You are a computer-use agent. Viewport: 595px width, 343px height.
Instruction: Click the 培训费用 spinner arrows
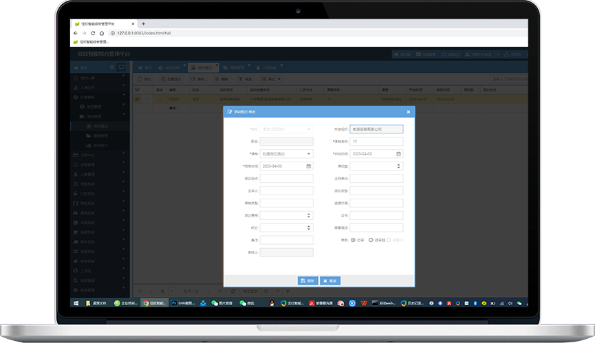308,215
